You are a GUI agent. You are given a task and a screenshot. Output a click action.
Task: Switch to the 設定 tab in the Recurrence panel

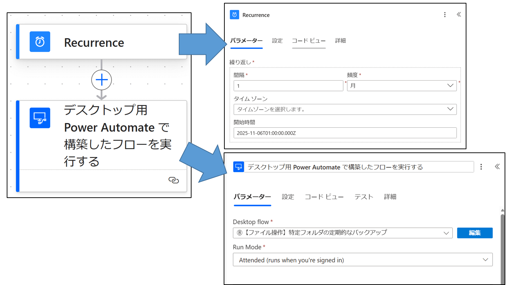[277, 41]
